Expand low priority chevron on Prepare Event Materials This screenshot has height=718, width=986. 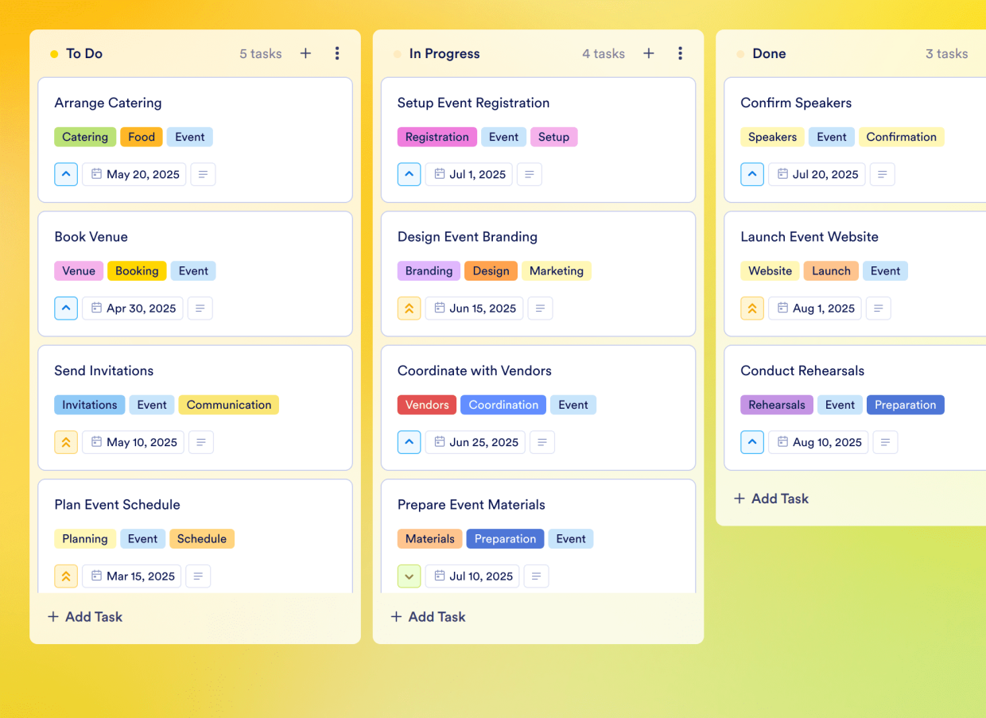pos(409,576)
